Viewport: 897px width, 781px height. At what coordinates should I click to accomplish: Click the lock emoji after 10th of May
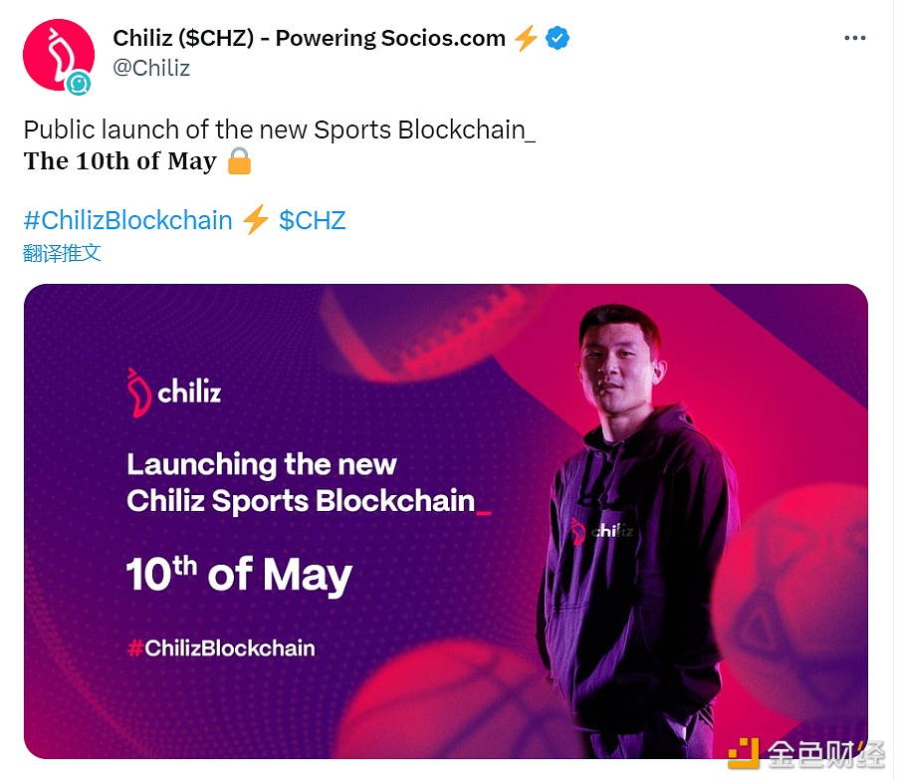coord(239,161)
